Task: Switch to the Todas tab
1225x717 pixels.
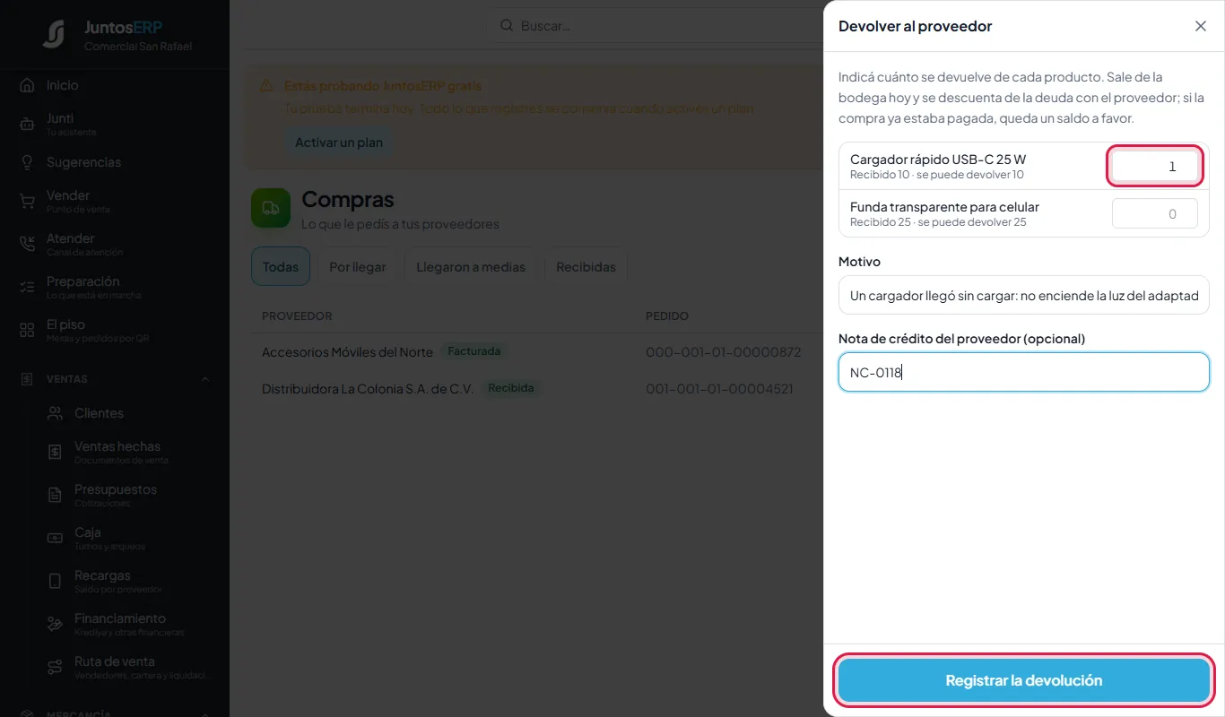Action: point(281,267)
